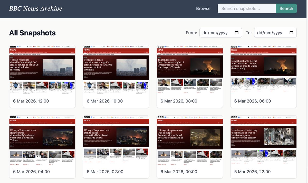Click the All Snapshots heading
Screen dimensions: 308x183
coord(32,33)
